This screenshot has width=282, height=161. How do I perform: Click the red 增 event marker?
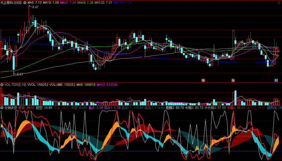coord(203,80)
